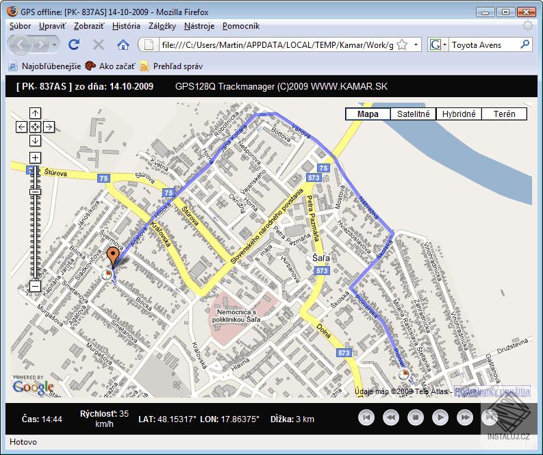Open the back/forward history dropdown
The height and width of the screenshot is (455, 543).
pos(54,44)
